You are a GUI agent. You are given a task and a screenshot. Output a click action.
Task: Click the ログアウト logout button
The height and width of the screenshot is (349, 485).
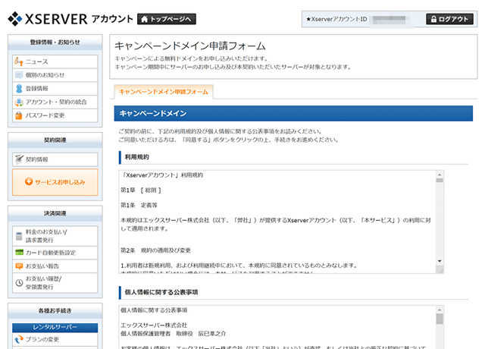[x=449, y=19]
